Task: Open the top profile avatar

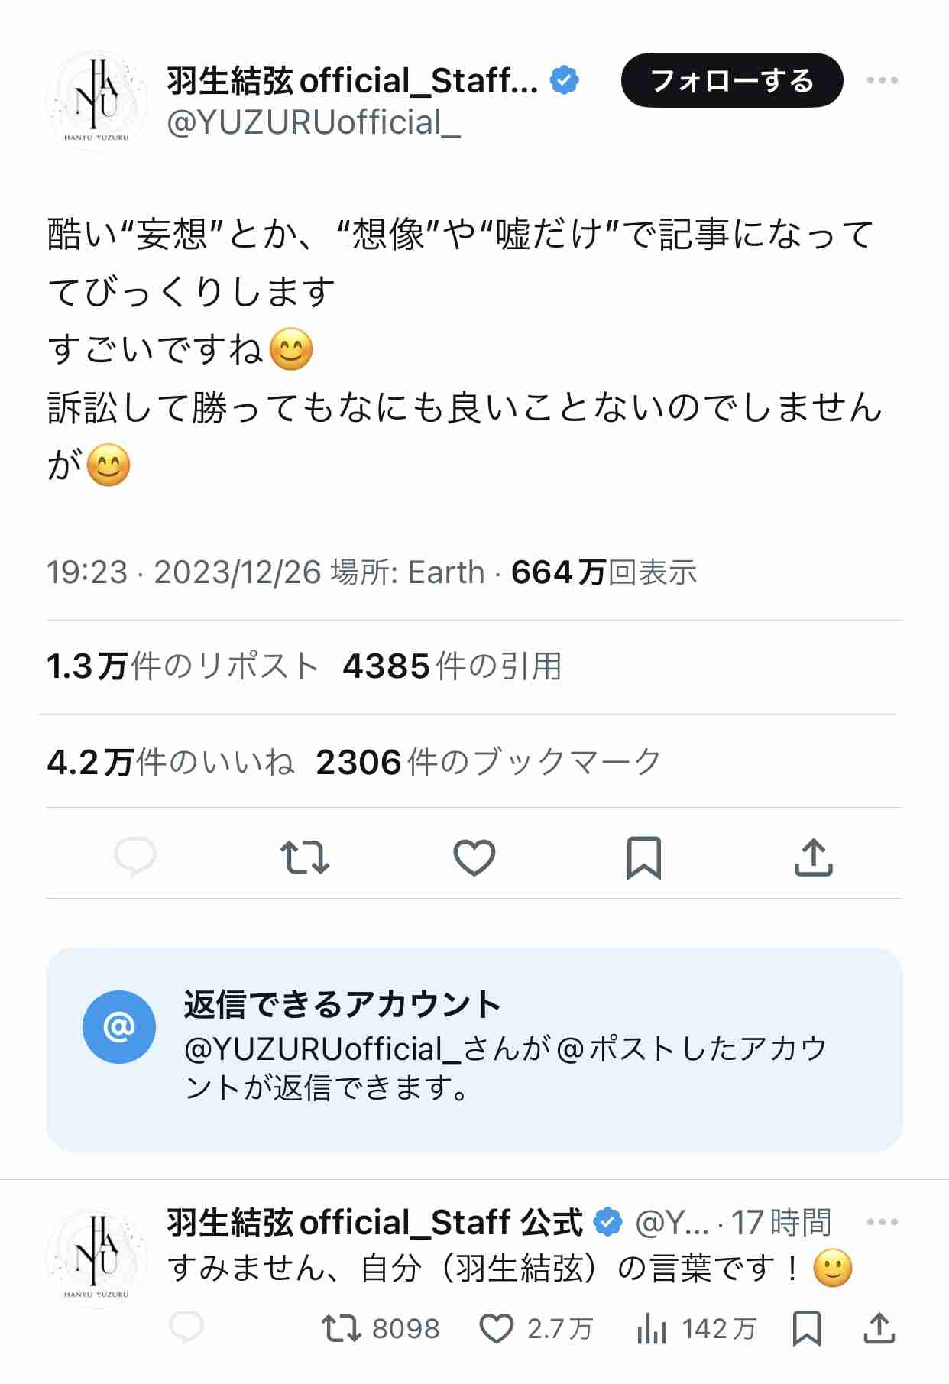Action: [96, 100]
